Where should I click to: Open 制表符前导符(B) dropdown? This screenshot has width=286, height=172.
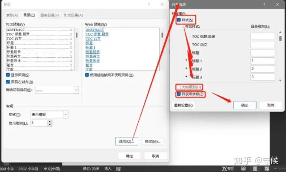point(76,90)
